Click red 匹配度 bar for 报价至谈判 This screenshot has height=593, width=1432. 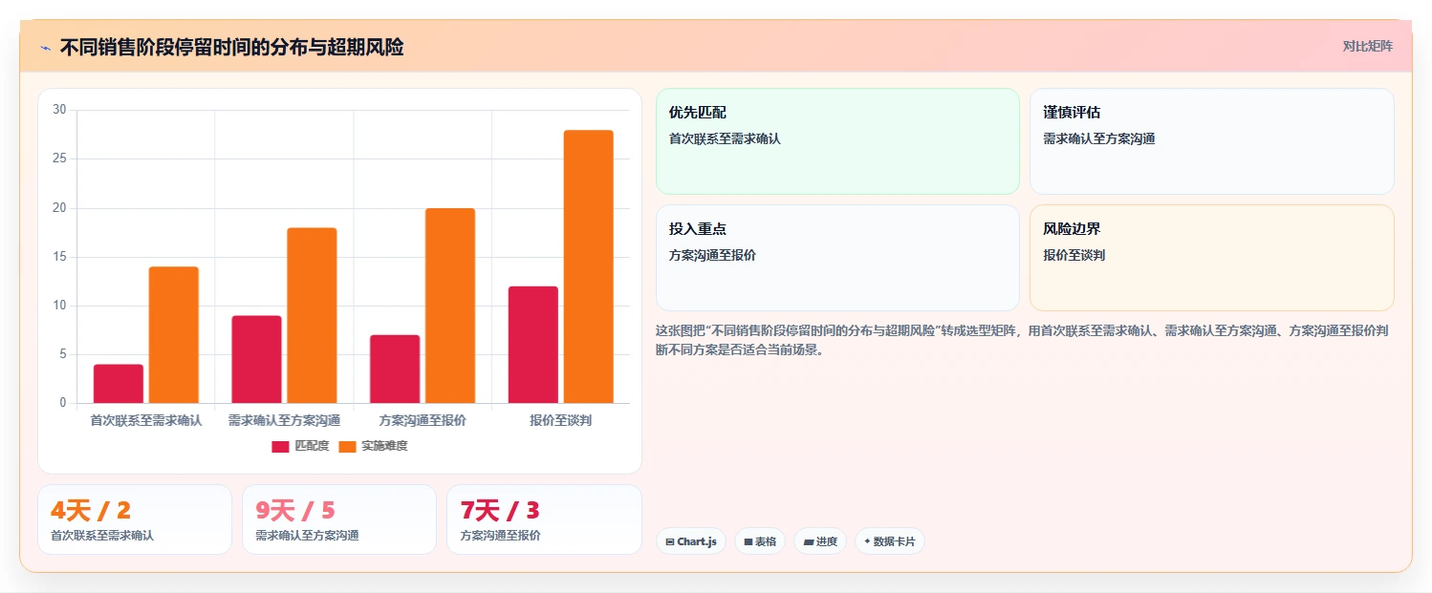533,345
